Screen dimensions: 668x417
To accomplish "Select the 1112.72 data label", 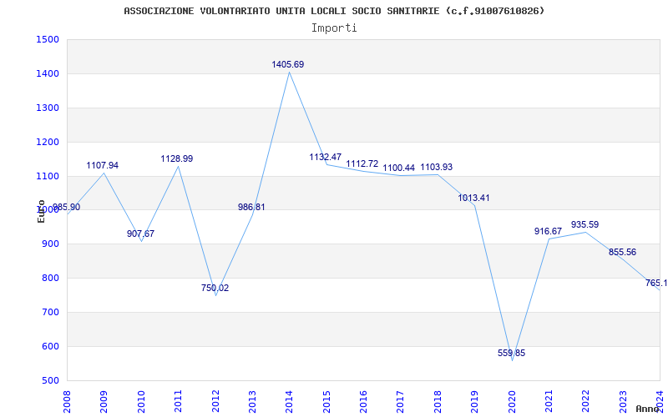I will pos(362,163).
